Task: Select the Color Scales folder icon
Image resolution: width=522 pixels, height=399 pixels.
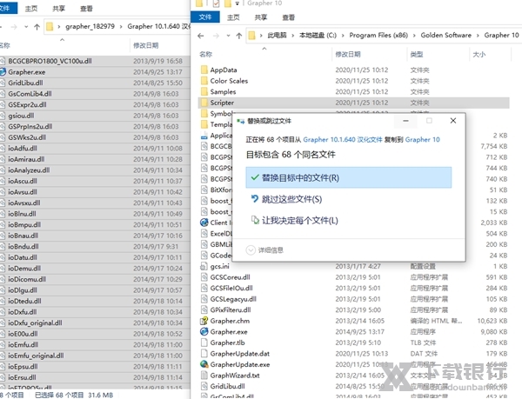Action: (x=204, y=81)
